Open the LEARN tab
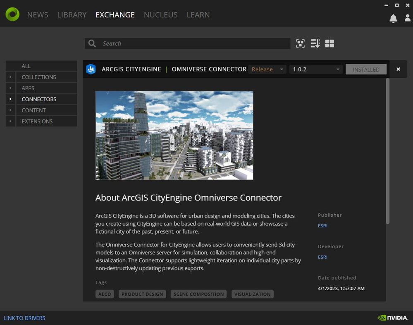Screen dimensions: 413x325 198,15
